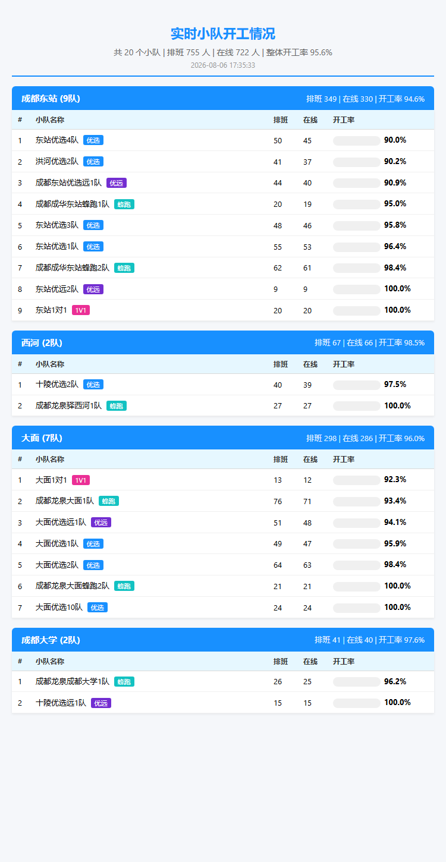Screen dimensions: 446x862
Task: Click the row for 成都龙泉成都大学1队
Action: tap(223, 682)
